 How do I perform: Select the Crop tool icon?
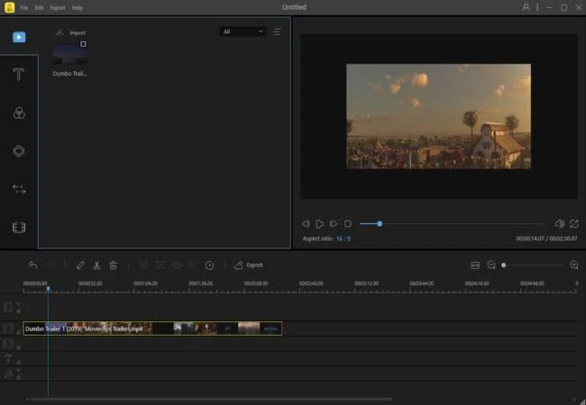pos(143,265)
